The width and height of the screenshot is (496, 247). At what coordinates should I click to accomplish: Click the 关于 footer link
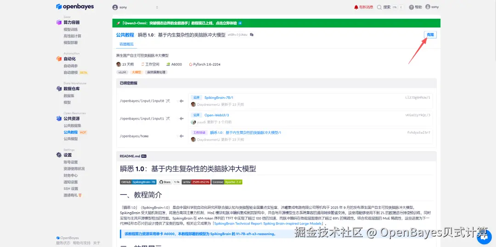point(97,243)
